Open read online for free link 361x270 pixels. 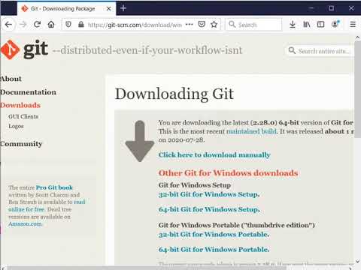tap(47, 205)
